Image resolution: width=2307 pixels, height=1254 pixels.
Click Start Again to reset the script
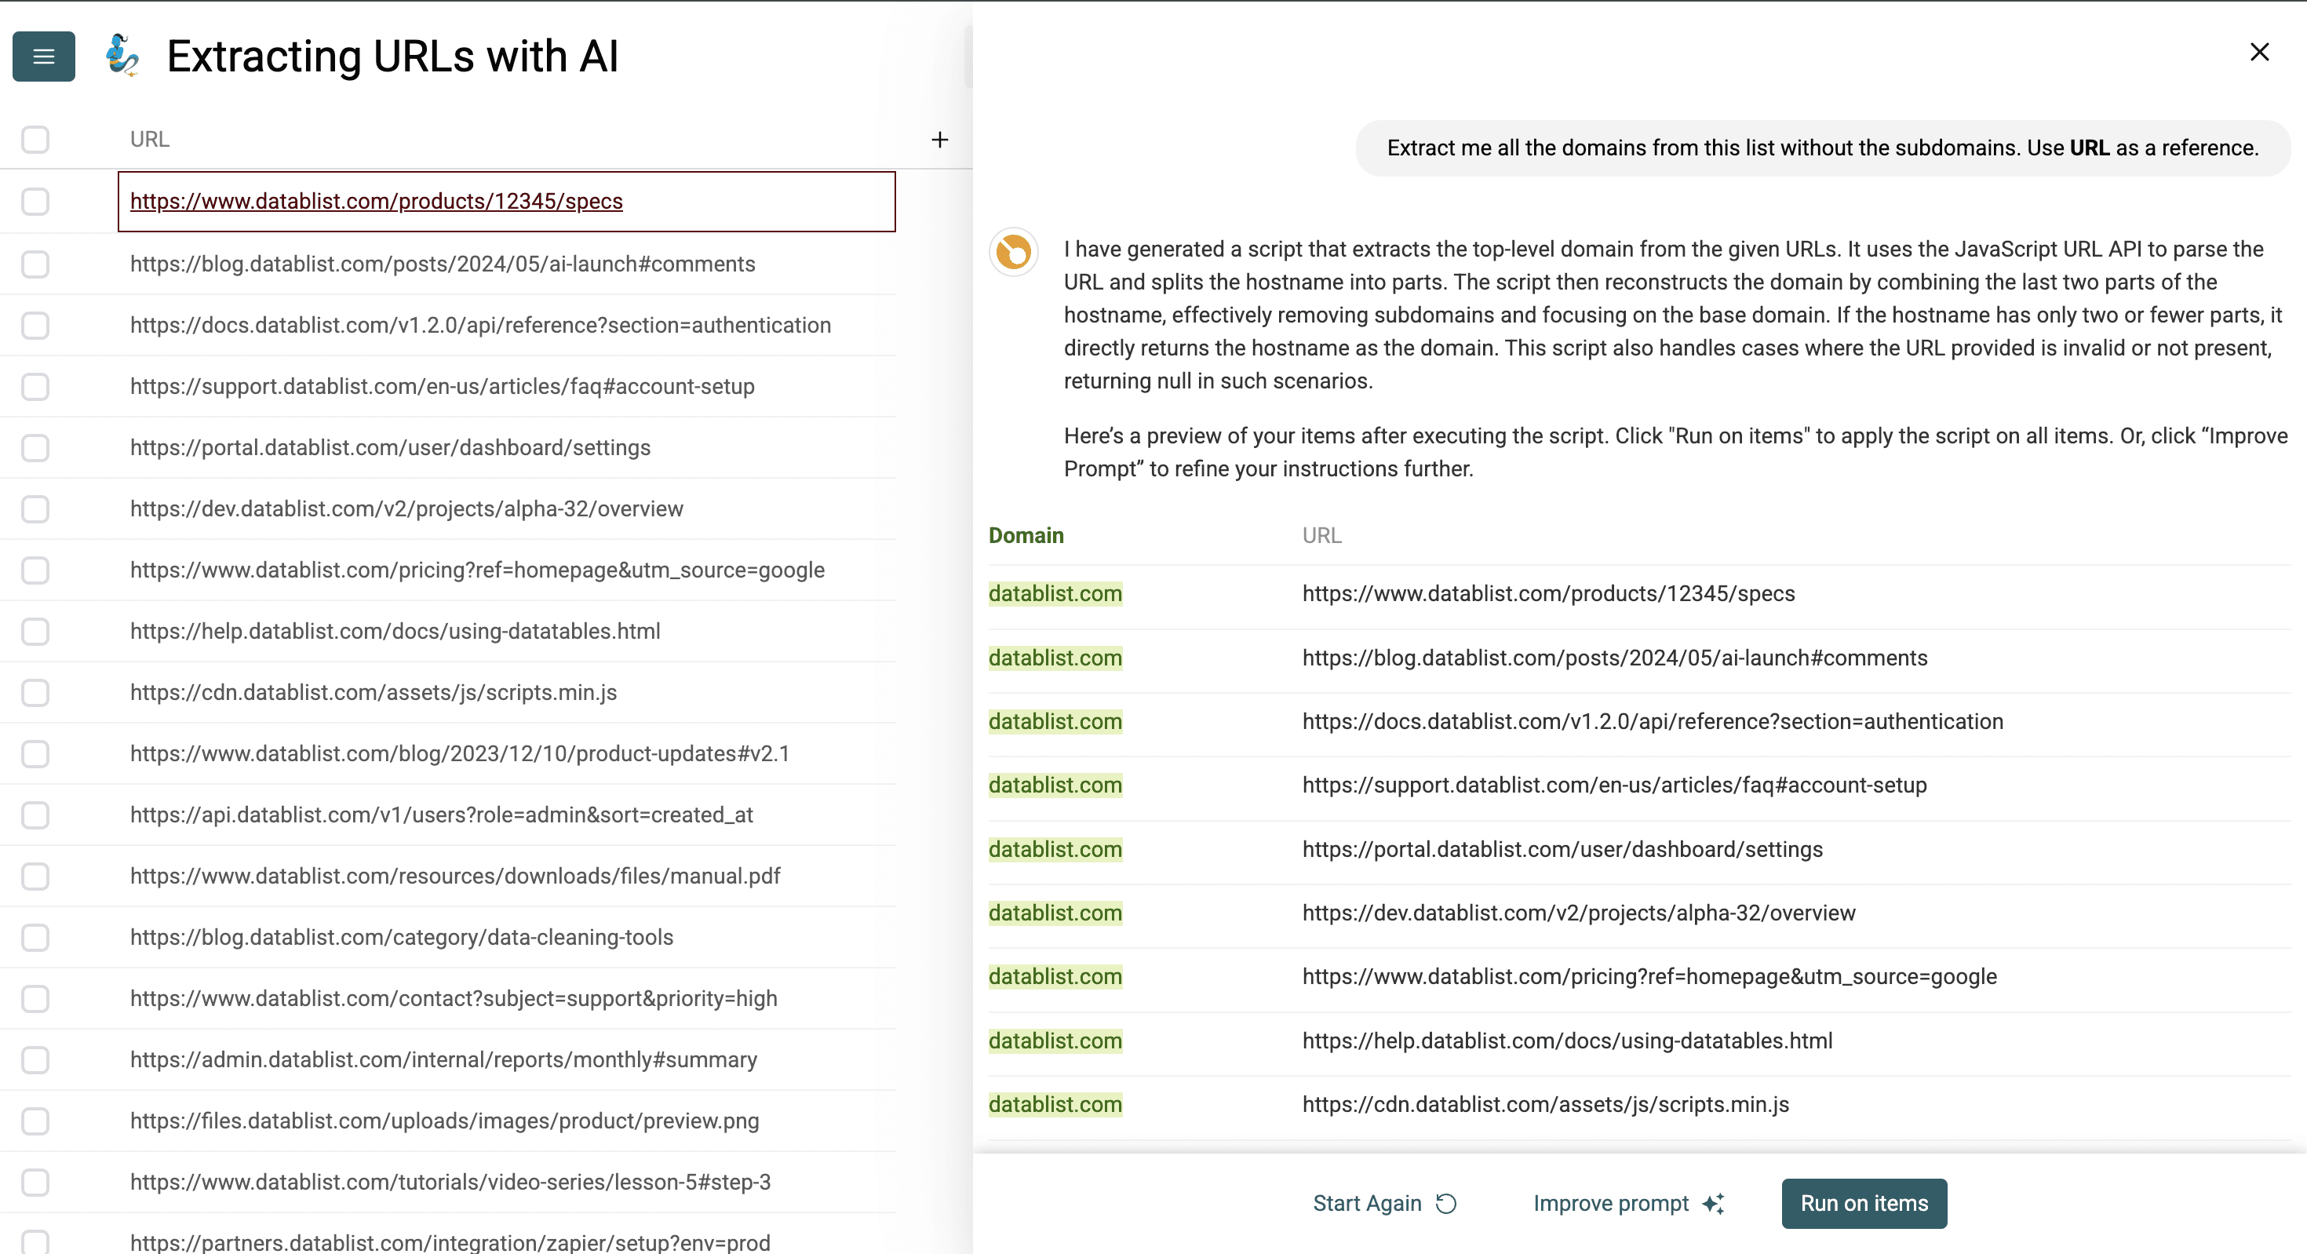pyautogui.click(x=1367, y=1203)
